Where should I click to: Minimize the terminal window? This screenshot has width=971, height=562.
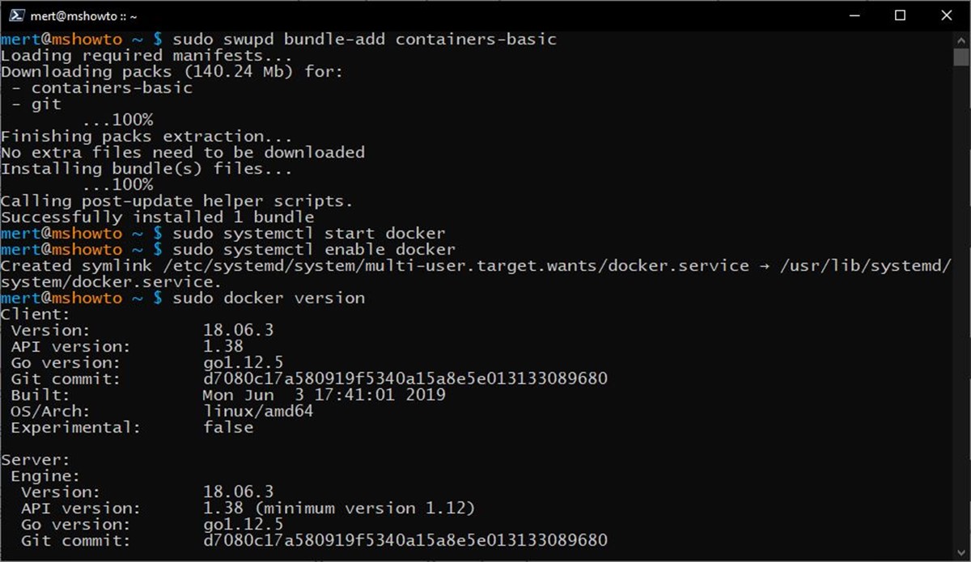pos(855,15)
